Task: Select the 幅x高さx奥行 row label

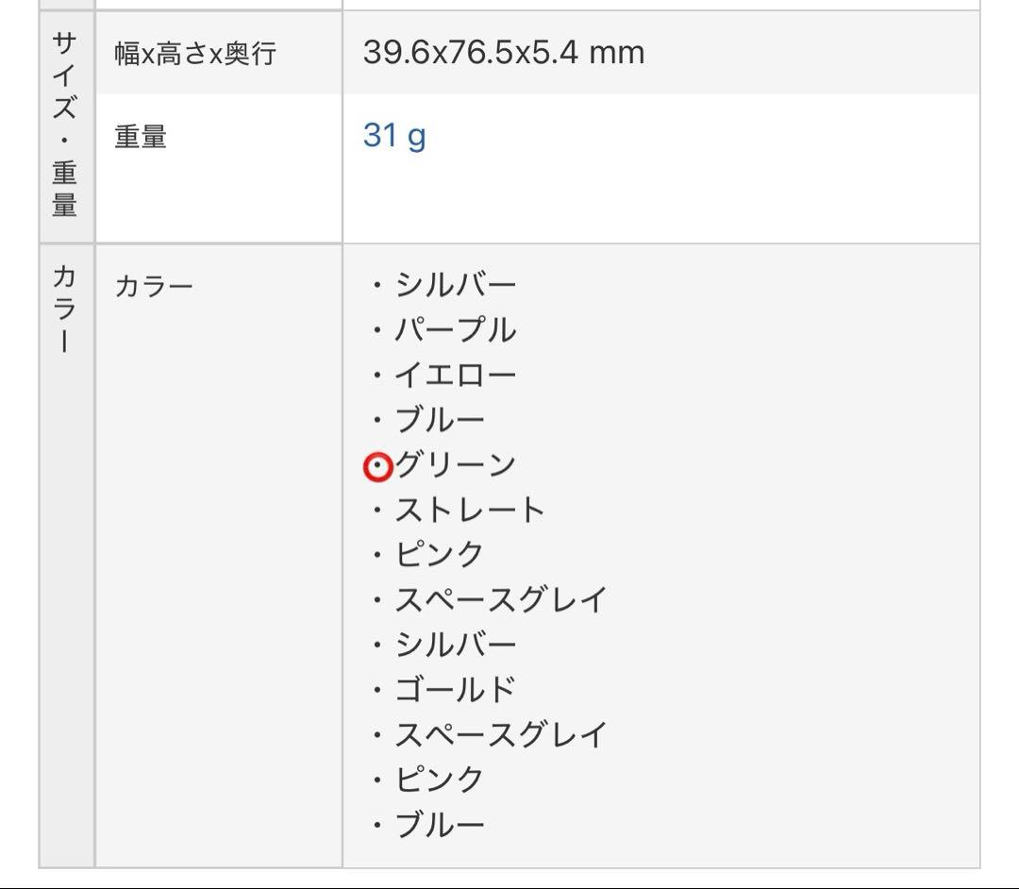Action: pos(195,54)
